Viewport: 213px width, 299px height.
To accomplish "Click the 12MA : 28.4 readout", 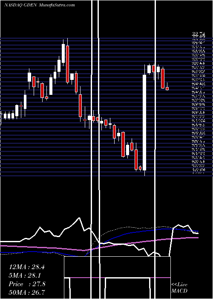I will (26, 267).
